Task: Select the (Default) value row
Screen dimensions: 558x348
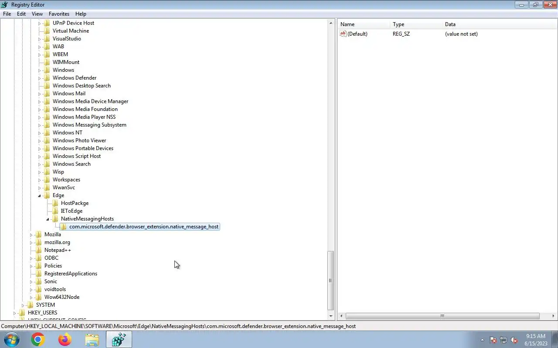Action: coord(447,34)
